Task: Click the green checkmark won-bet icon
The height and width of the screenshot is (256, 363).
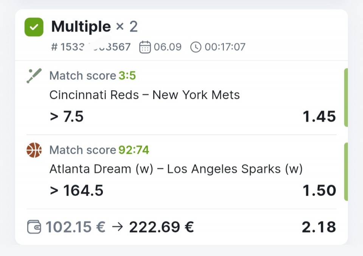Action: click(x=34, y=27)
